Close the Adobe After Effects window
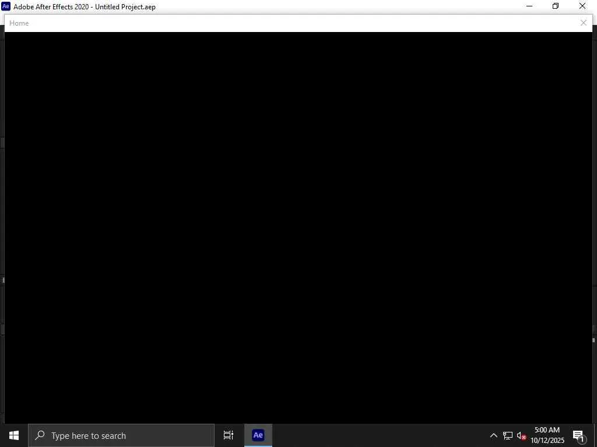This screenshot has height=447, width=597. pyautogui.click(x=582, y=6)
